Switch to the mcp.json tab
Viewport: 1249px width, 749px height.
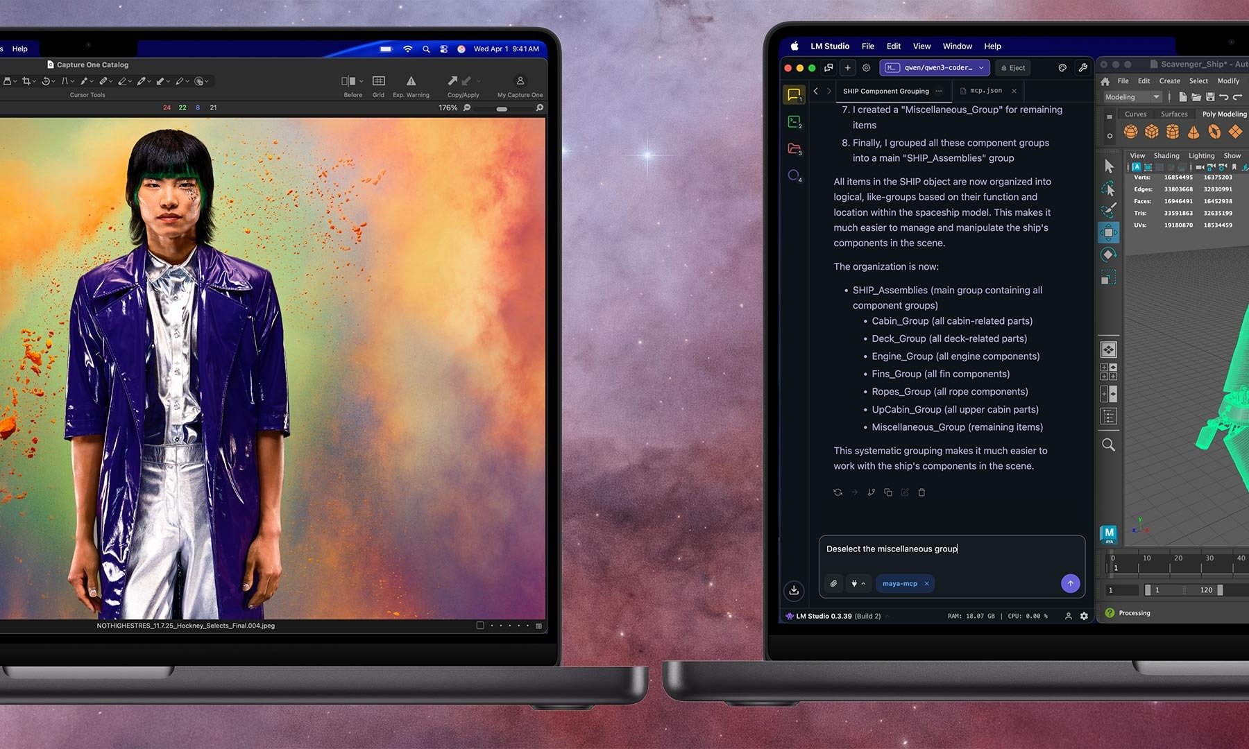coord(986,90)
